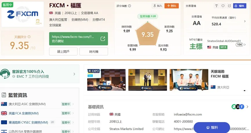The width and height of the screenshot is (251, 133).
Task: Click the carousel pagination dot
Action: (244, 91)
